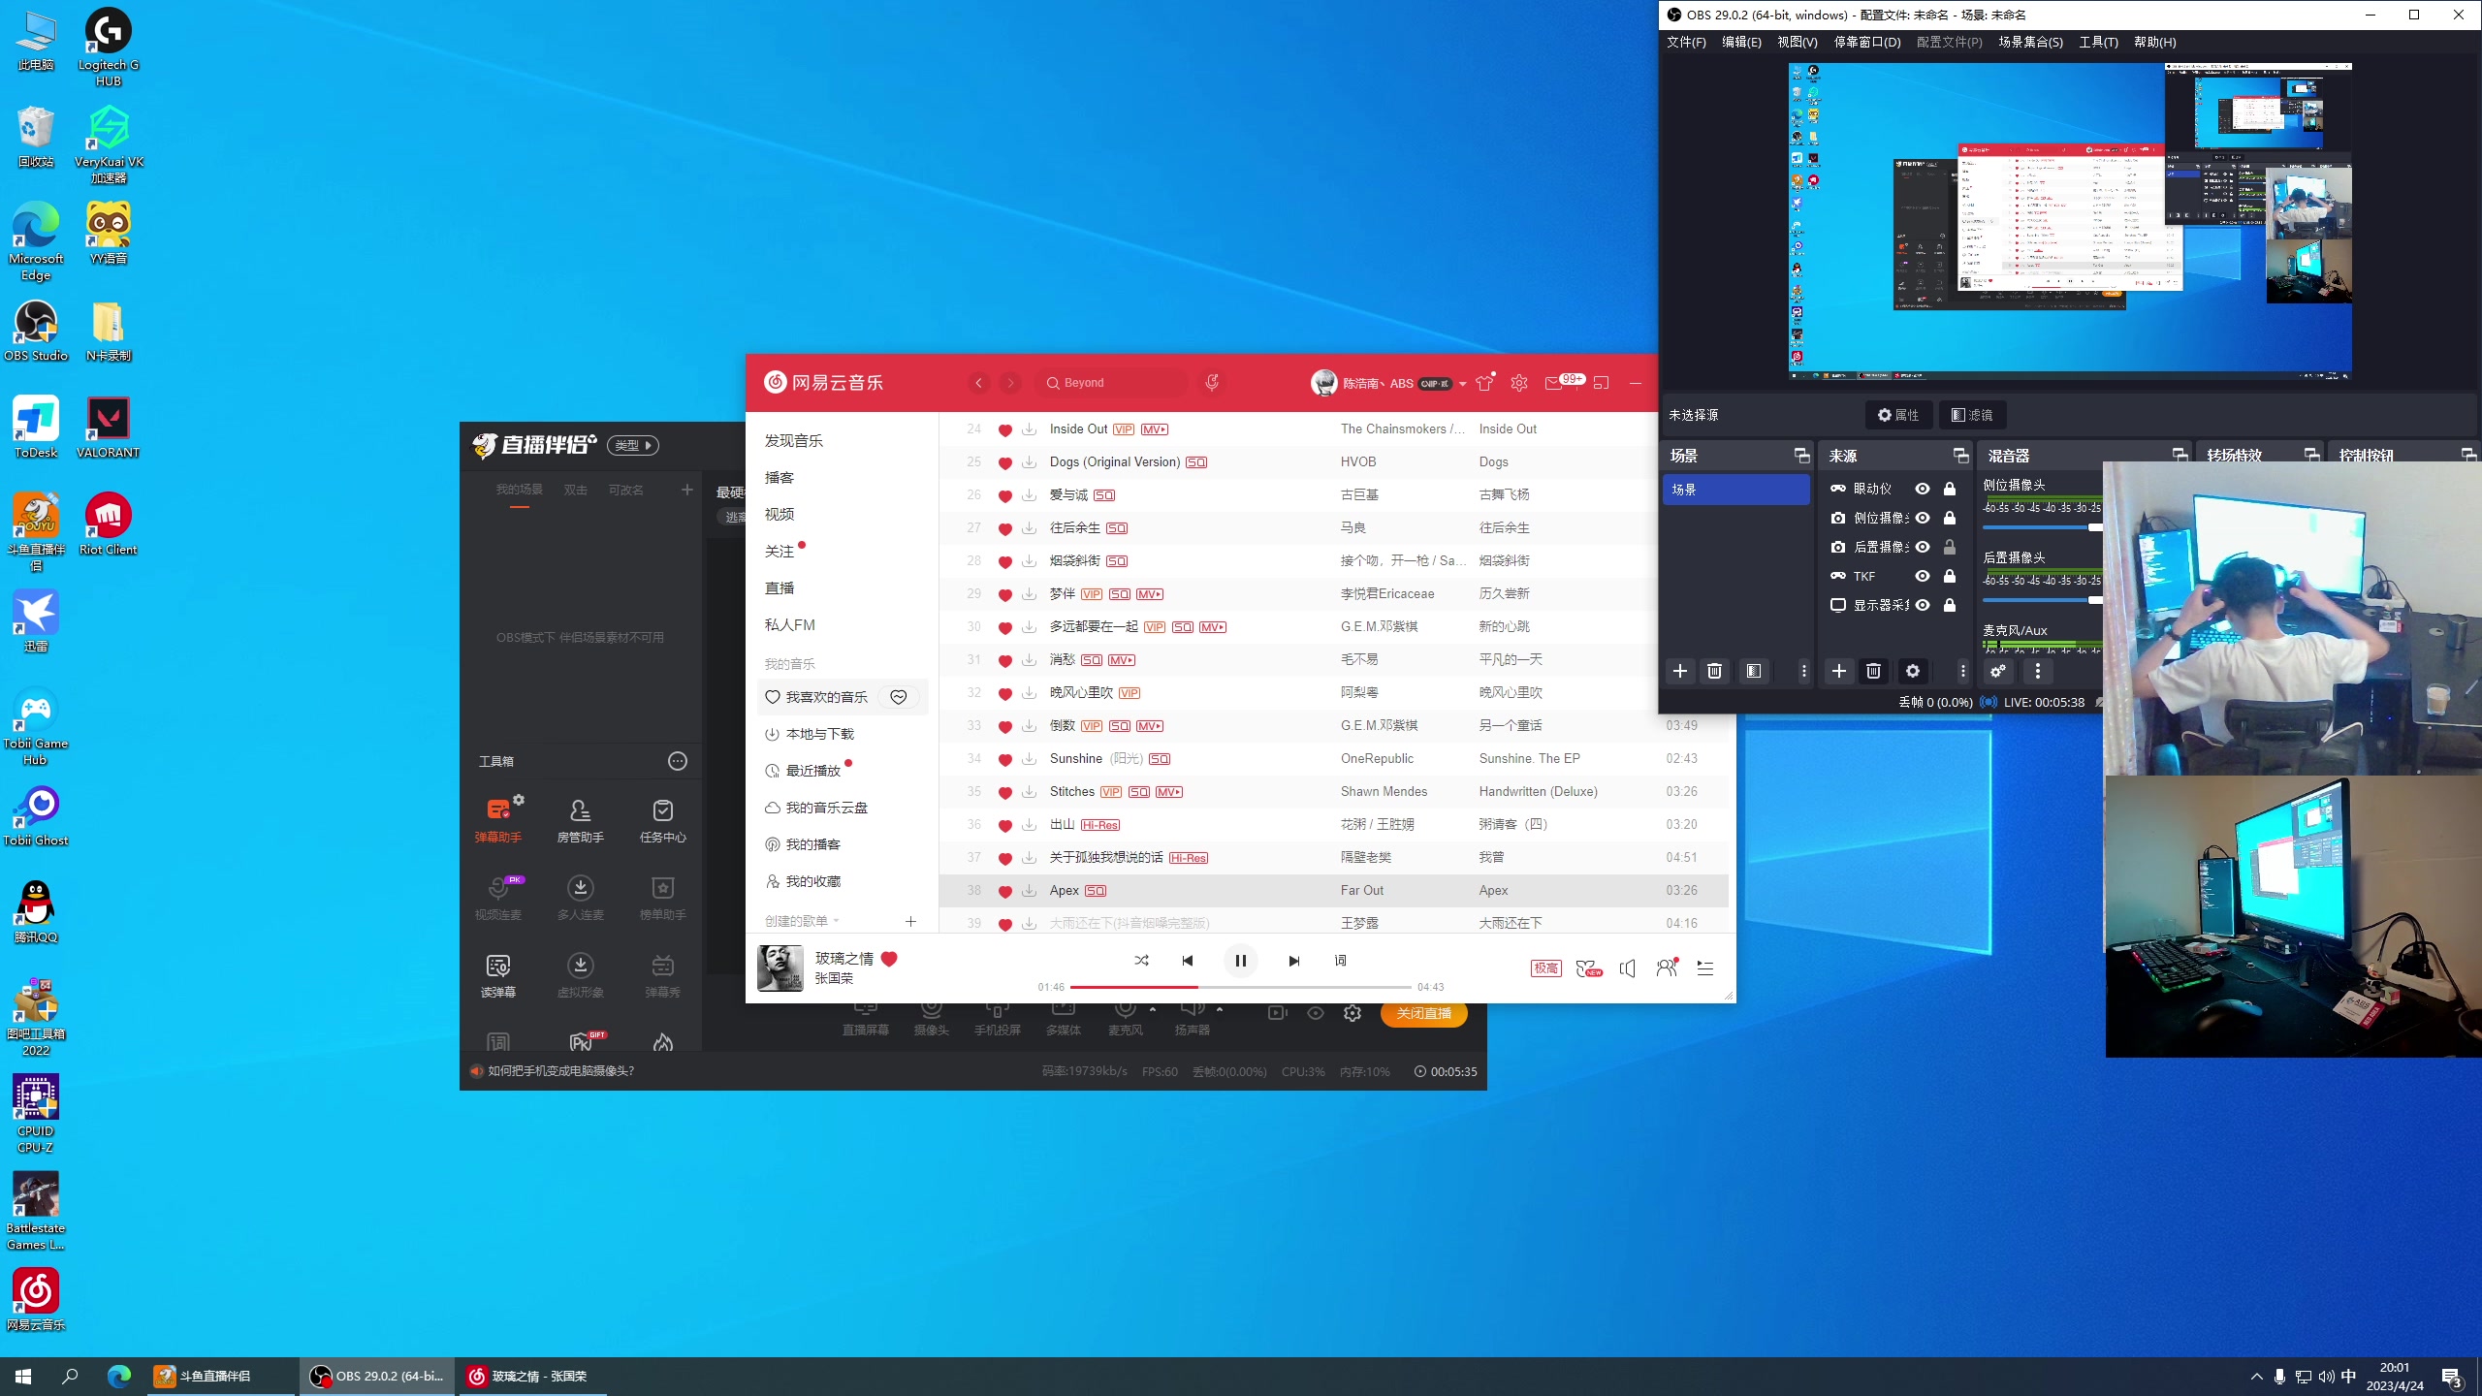The image size is (2482, 1396).
Task: Unlock the 眼动仪 source in OBS
Action: (1950, 489)
